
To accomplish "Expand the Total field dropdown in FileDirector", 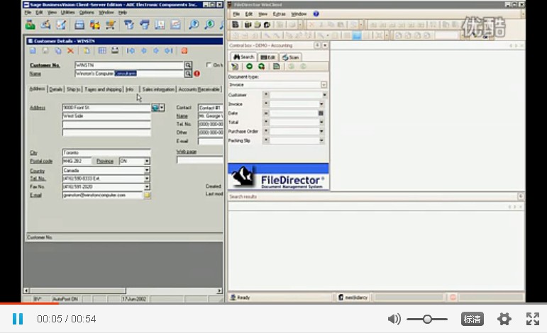I will point(321,123).
